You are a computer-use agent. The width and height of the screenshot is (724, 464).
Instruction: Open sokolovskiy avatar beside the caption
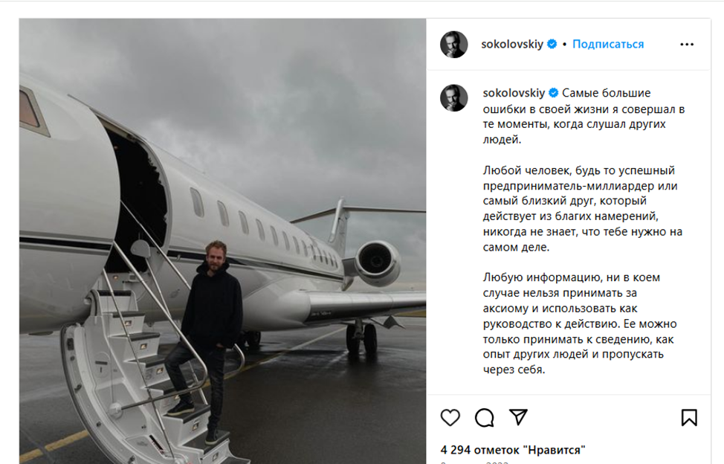[x=454, y=98]
